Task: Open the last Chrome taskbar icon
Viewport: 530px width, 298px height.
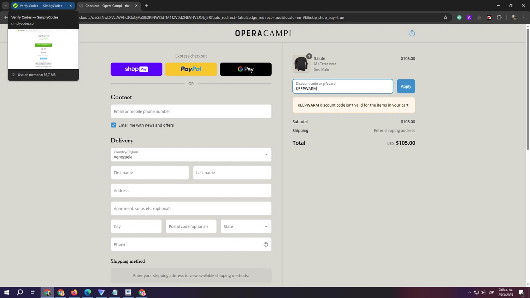Action: click(142, 293)
